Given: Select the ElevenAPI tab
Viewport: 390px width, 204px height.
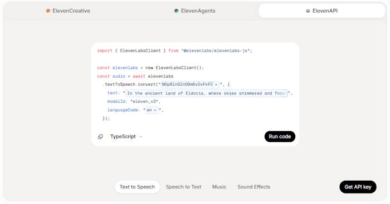Looking at the screenshot, I should click(321, 11).
